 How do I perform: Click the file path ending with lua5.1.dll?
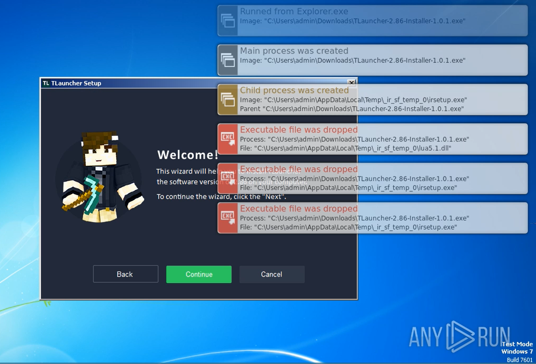point(345,148)
